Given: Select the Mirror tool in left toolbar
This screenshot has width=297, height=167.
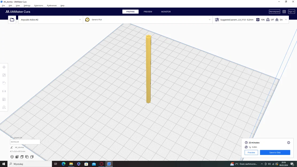Looking at the screenshot, I should (4, 91).
